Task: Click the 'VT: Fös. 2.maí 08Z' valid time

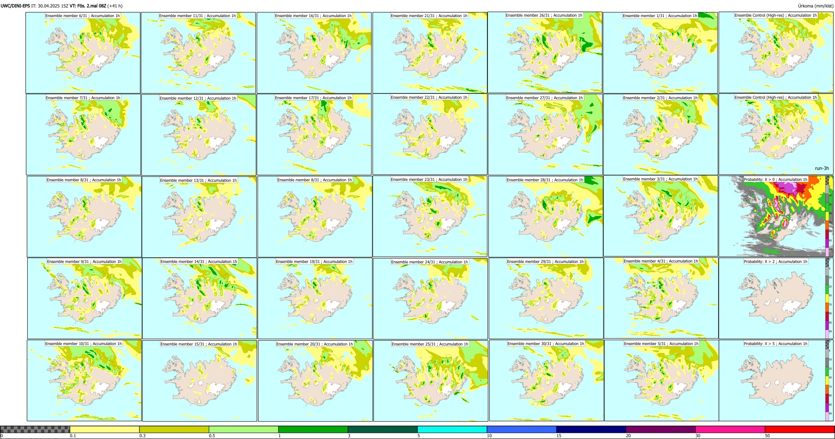Action: point(88,6)
